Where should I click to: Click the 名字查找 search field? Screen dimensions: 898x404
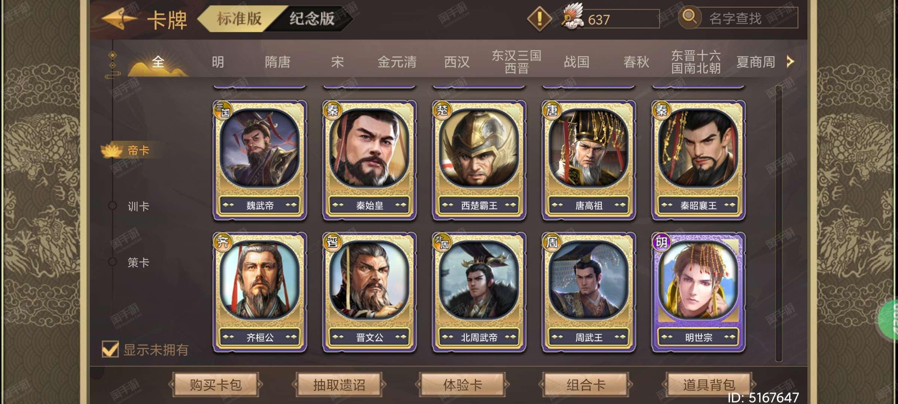745,18
